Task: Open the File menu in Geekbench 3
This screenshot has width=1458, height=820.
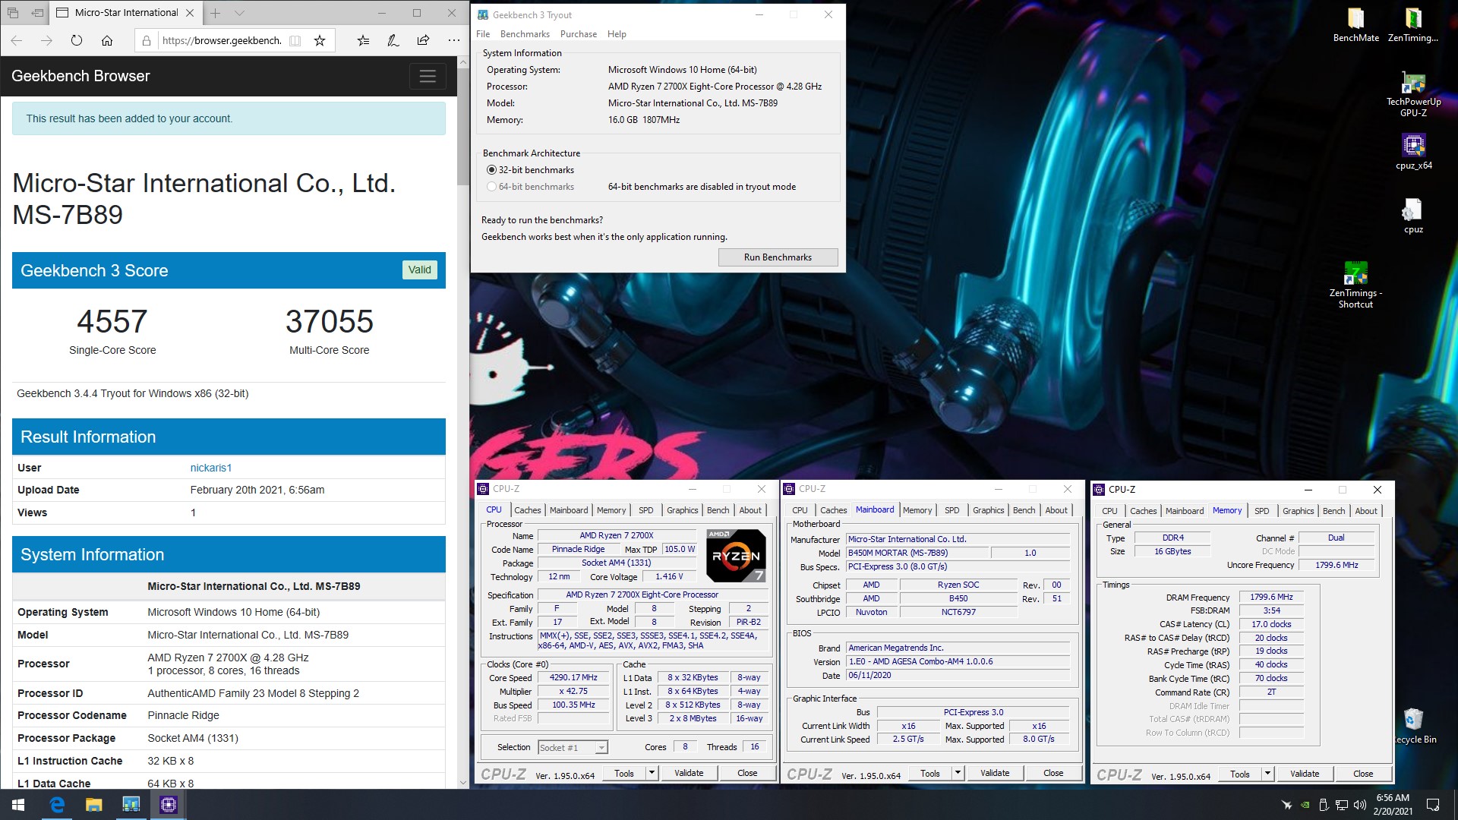Action: (x=483, y=34)
